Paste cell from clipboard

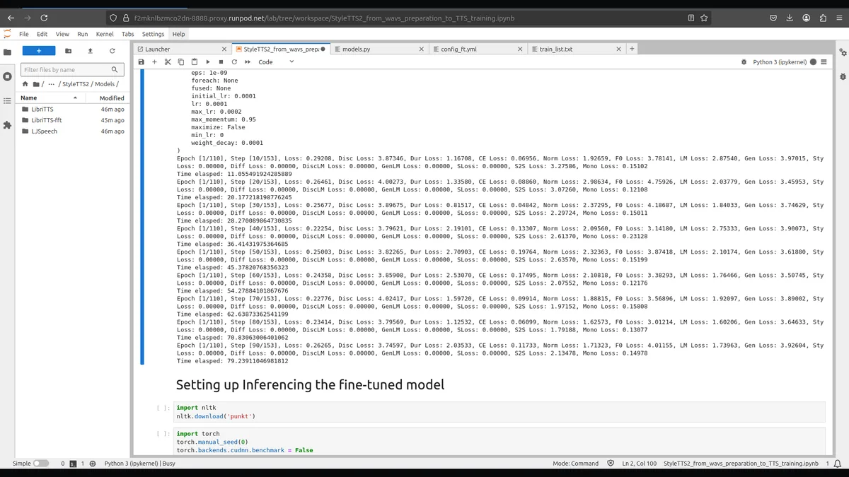(x=195, y=62)
